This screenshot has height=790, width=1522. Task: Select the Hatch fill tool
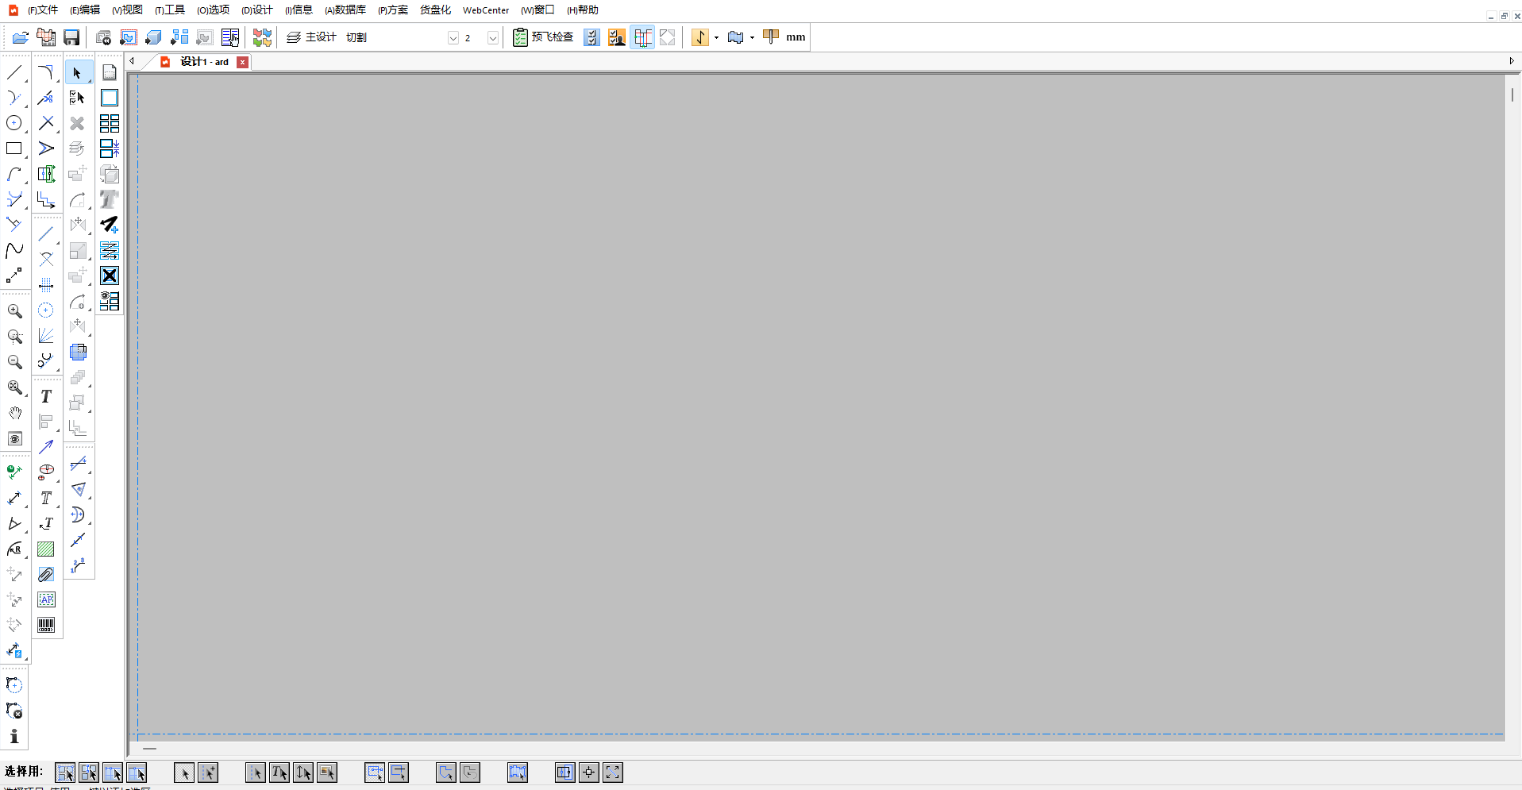(46, 549)
